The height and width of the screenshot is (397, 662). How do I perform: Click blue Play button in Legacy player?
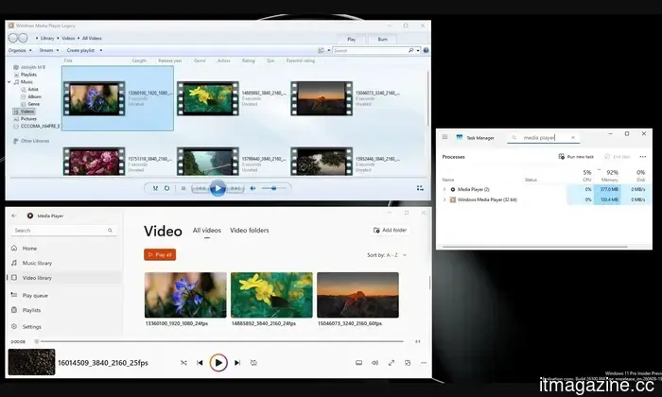(x=218, y=188)
